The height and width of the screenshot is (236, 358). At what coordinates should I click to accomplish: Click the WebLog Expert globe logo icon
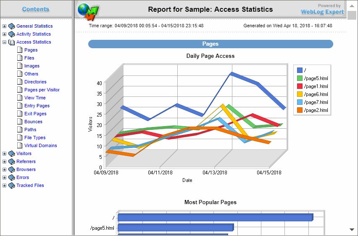(88, 11)
